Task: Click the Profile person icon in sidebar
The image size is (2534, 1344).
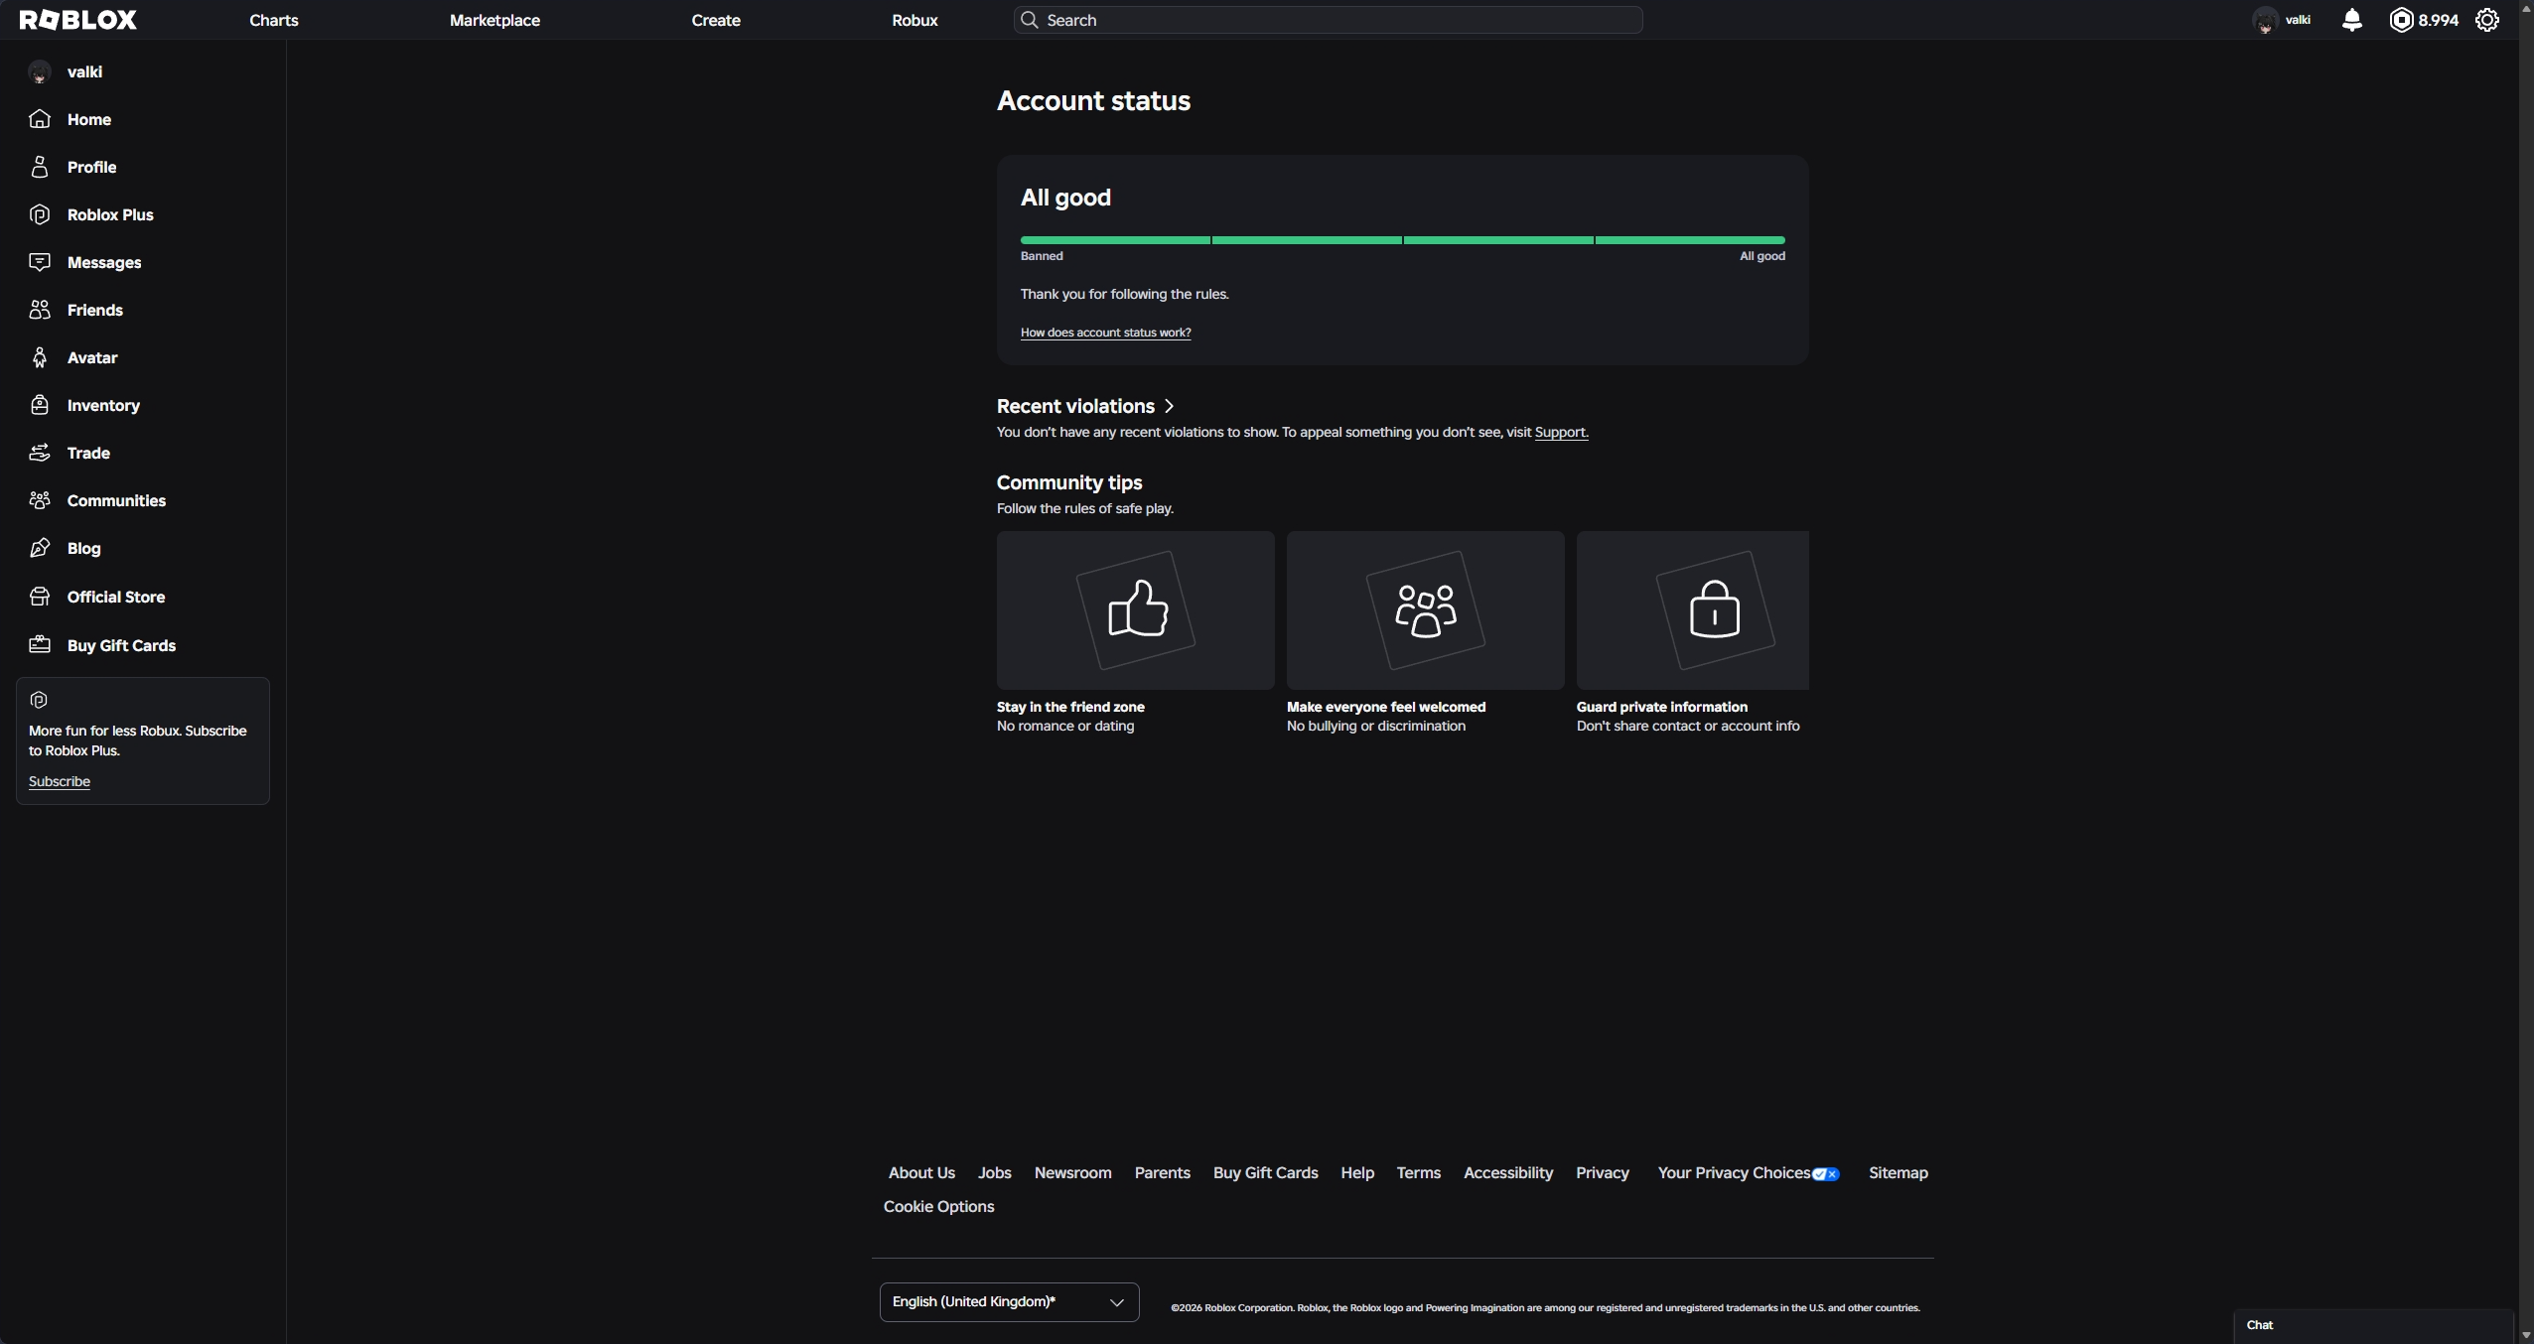Action: point(40,167)
